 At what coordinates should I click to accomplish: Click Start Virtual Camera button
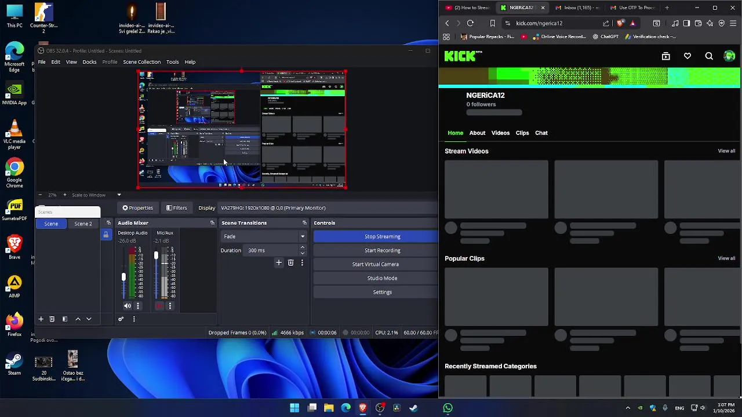[376, 264]
